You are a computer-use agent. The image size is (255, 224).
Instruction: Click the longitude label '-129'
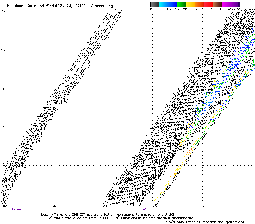pos(103,206)
